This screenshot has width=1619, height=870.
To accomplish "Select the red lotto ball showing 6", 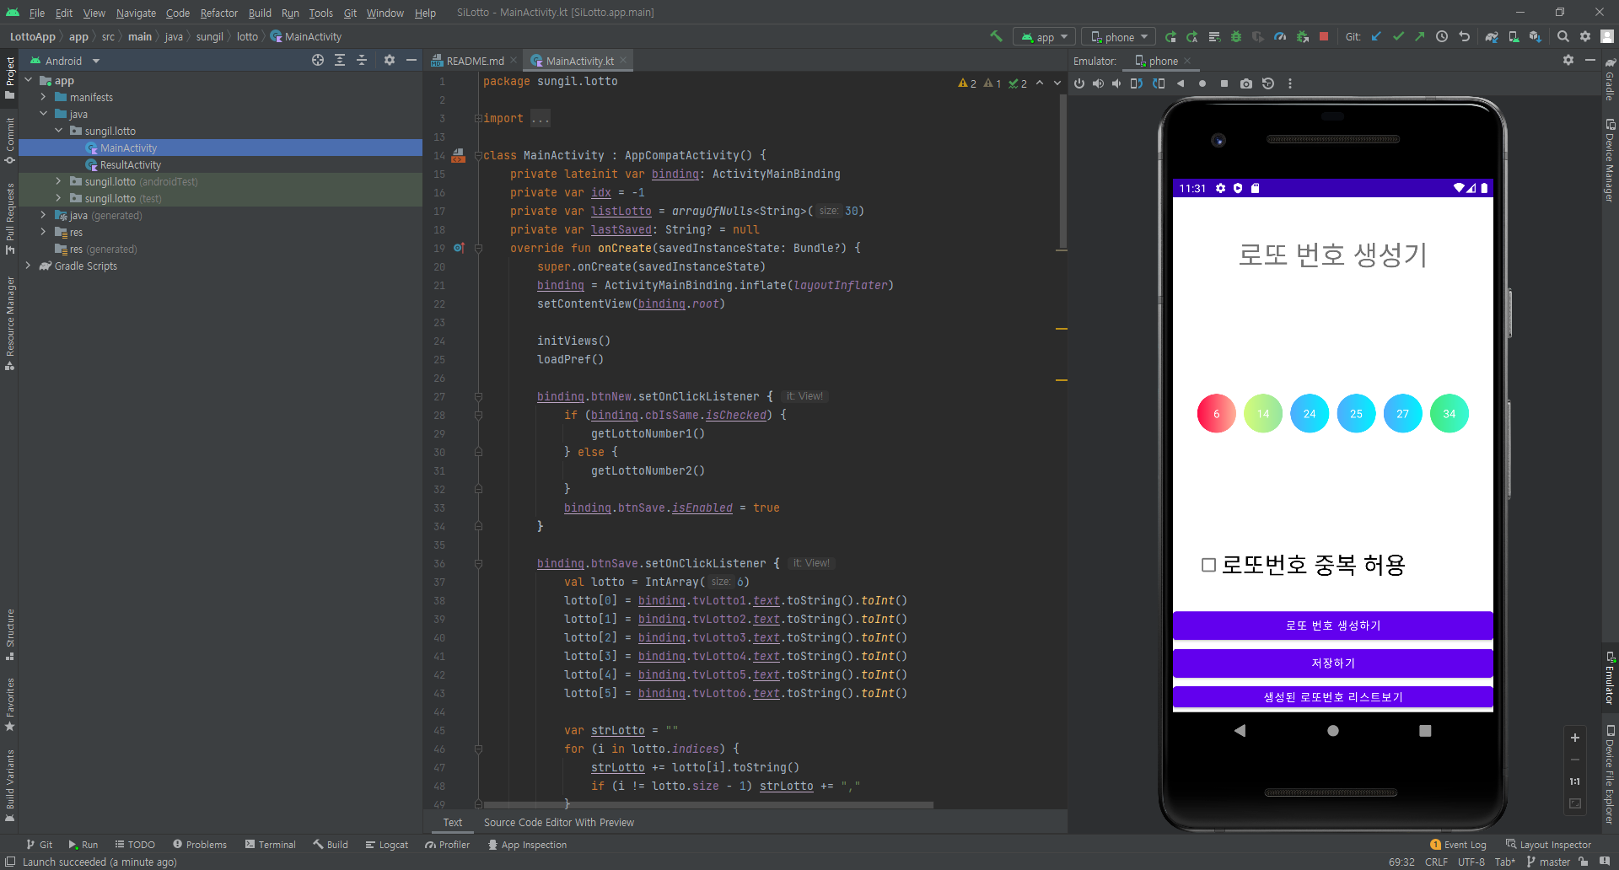I will tap(1216, 413).
